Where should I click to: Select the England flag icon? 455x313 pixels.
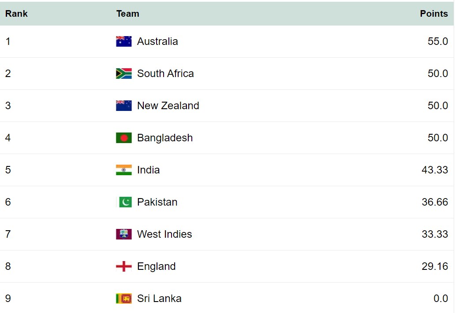click(123, 266)
